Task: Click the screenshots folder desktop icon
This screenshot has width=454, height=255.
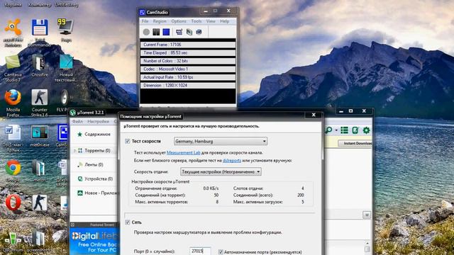Action: 38,241
